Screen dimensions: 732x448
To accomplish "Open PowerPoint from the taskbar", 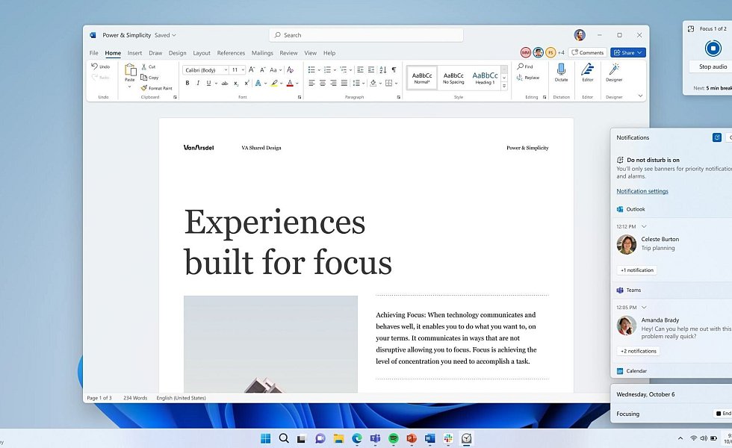I will click(x=412, y=438).
